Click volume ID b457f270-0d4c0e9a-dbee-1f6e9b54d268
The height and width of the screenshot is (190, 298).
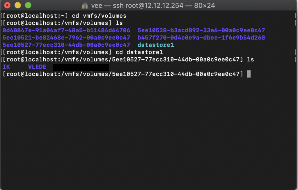pyautogui.click(x=201, y=38)
